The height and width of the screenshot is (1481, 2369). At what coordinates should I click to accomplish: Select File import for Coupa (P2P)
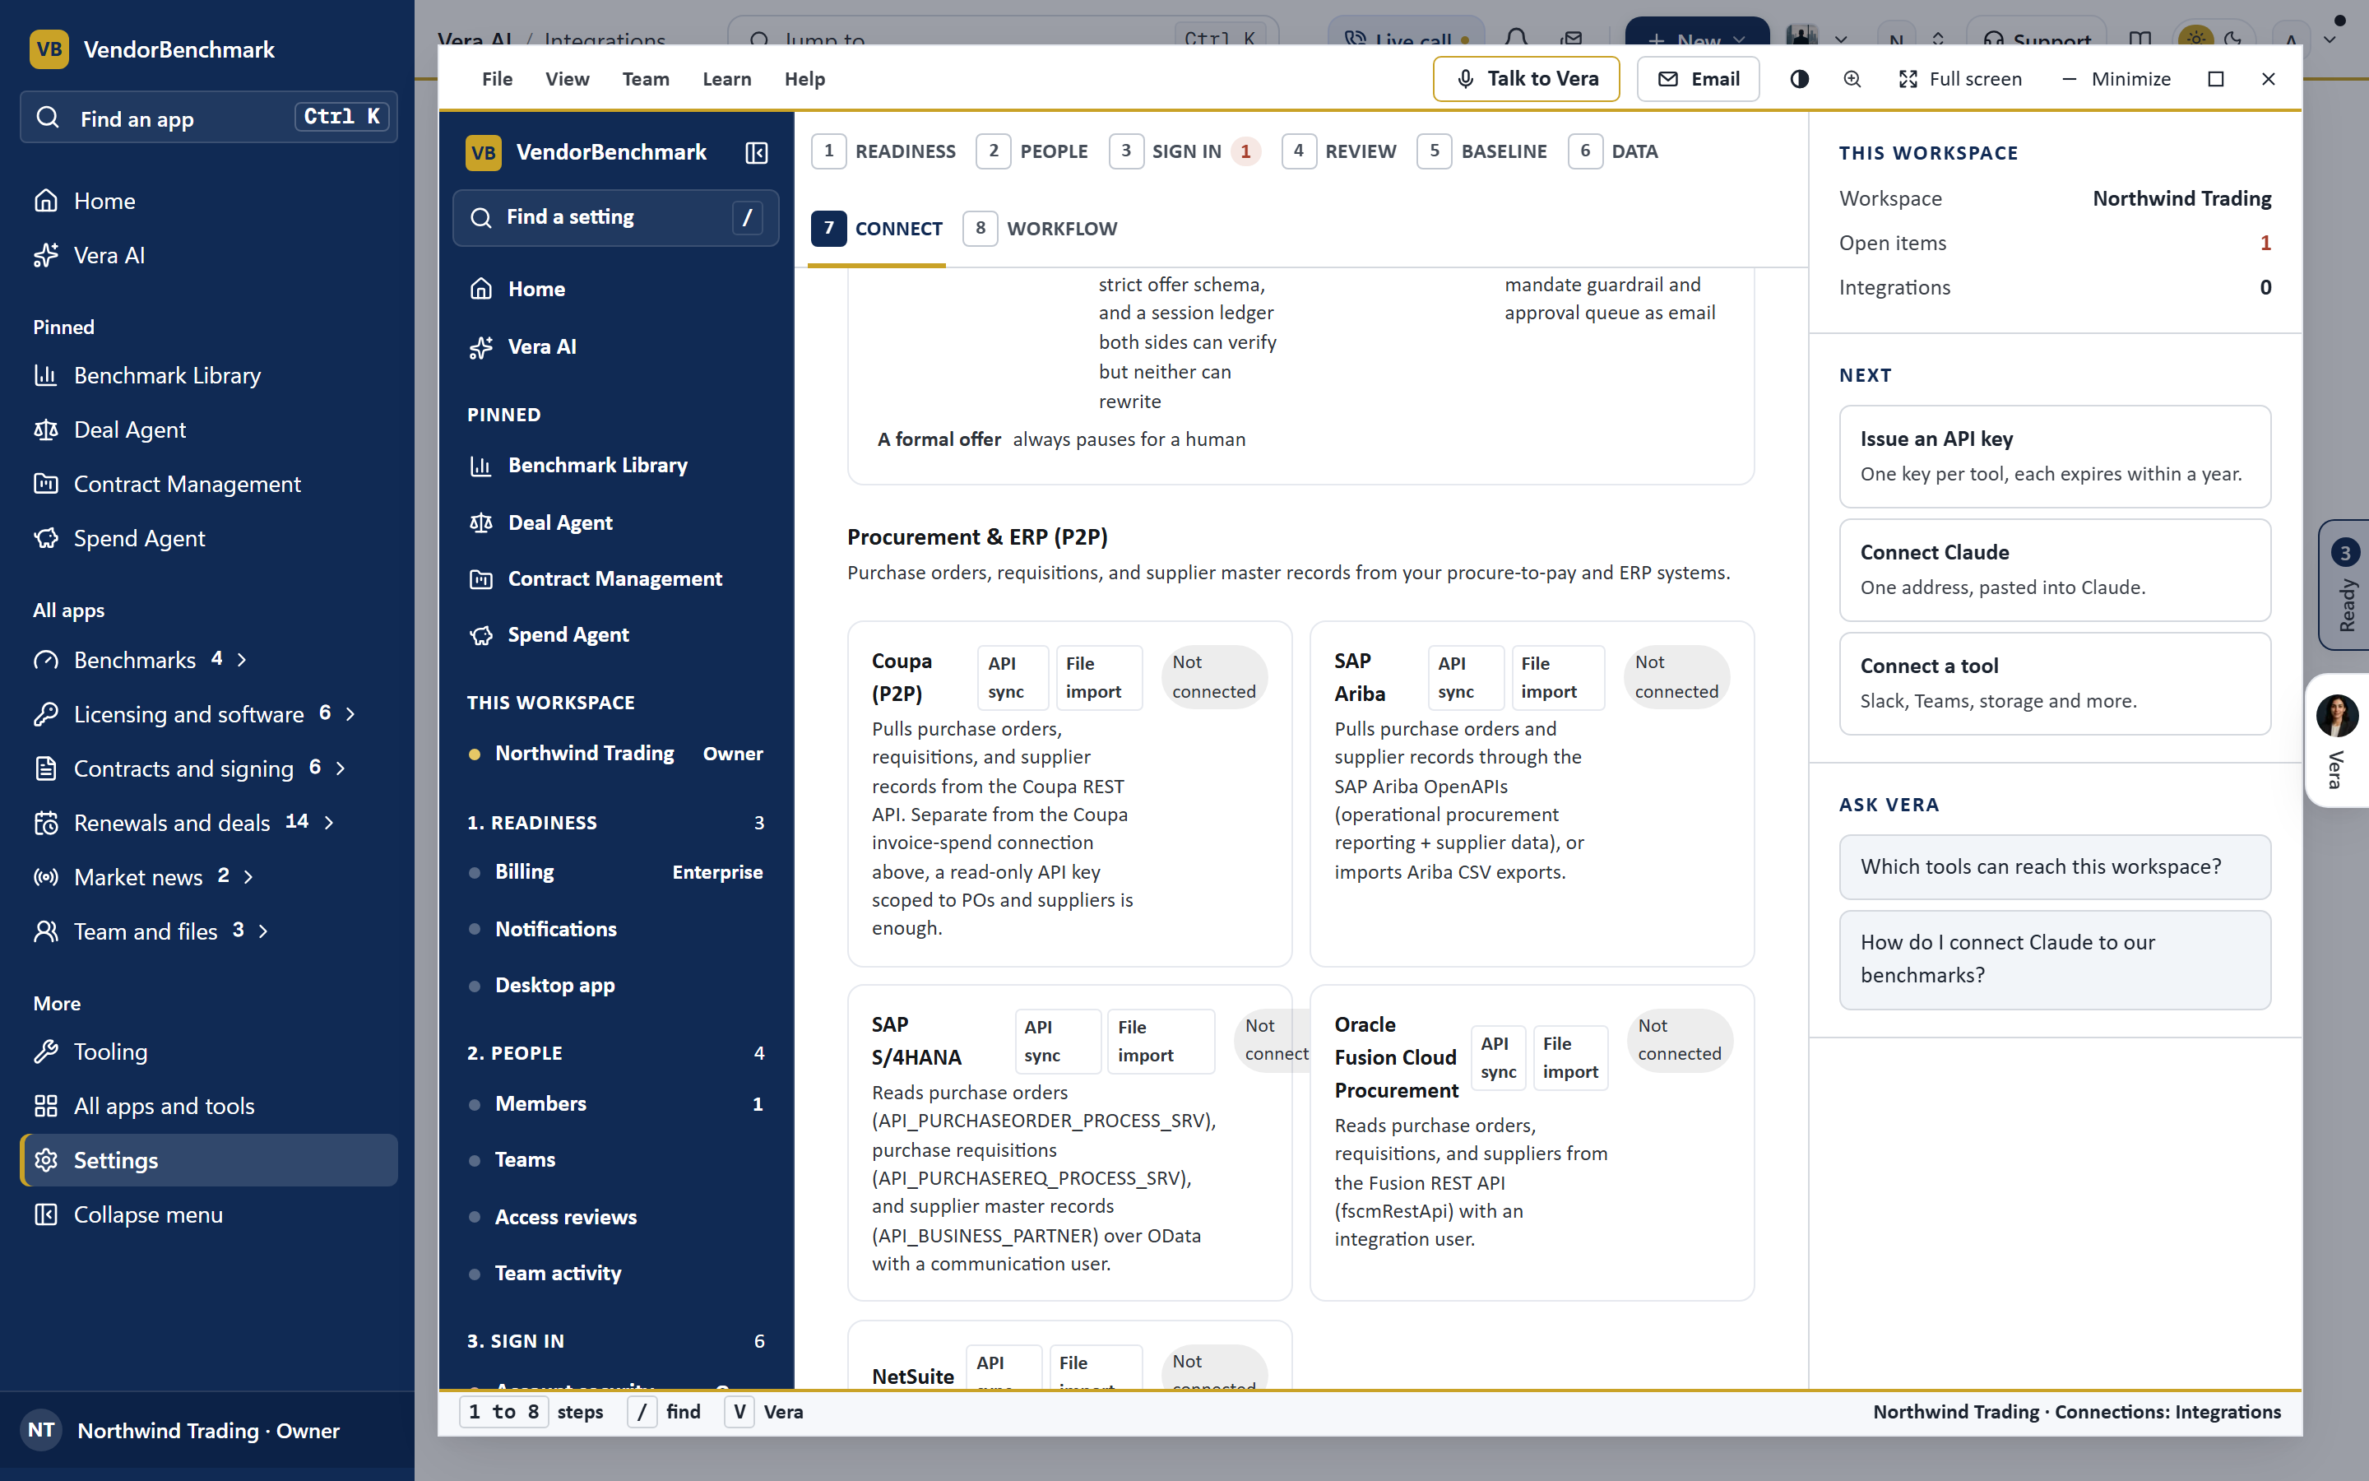[x=1098, y=678]
